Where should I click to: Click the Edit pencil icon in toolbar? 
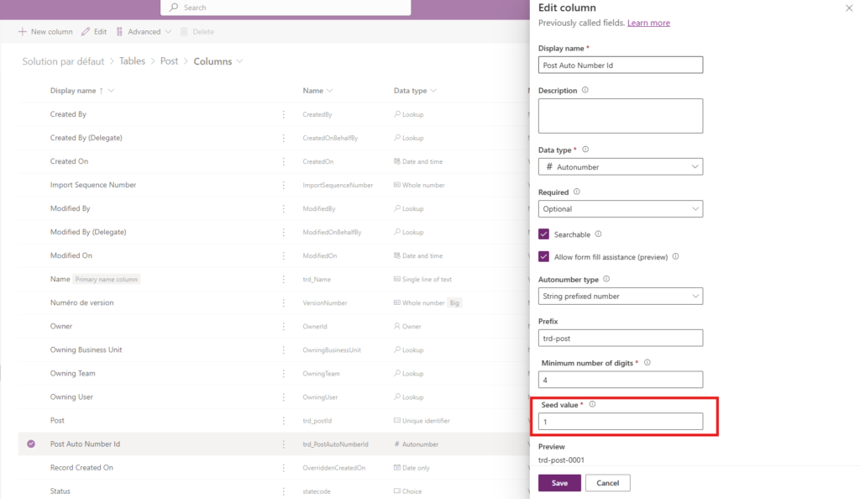click(86, 32)
